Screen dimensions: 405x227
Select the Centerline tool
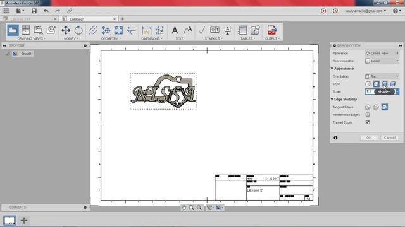pos(93,30)
